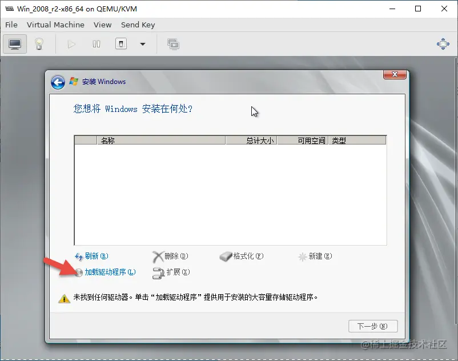Click 加载驱动程序 (L) load driver link
The height and width of the screenshot is (361, 458).
(x=110, y=272)
